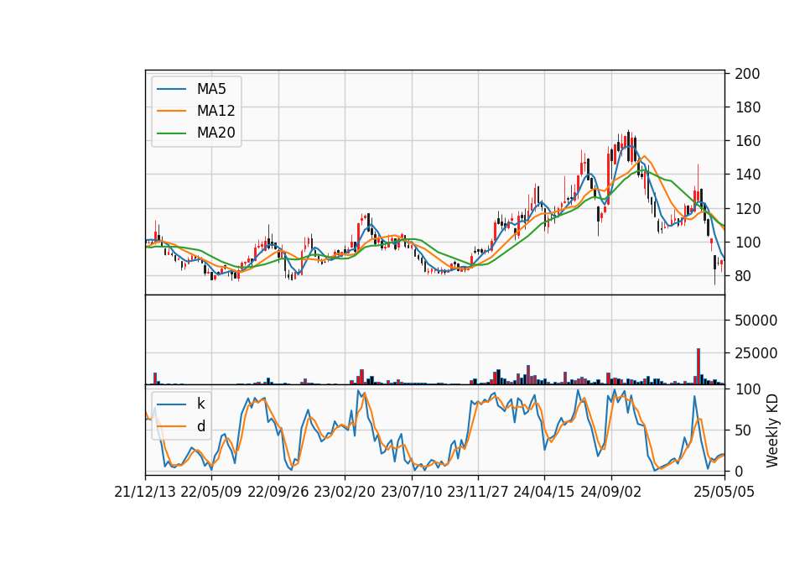Click the 23/07/10 date tick label
Image resolution: width=805 pixels, height=579 pixels.
coord(411,492)
